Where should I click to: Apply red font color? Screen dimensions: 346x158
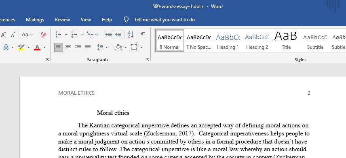coord(37,47)
